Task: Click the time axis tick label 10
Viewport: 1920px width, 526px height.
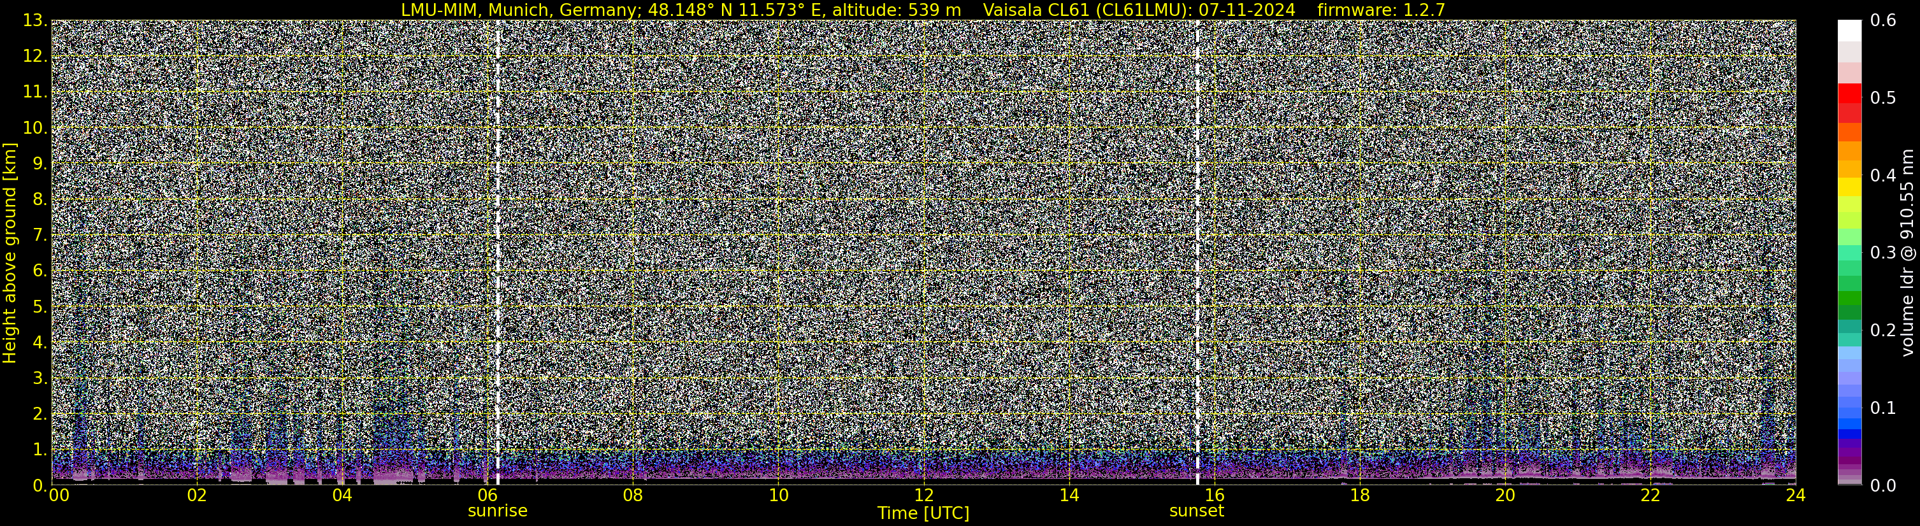Action: [778, 495]
